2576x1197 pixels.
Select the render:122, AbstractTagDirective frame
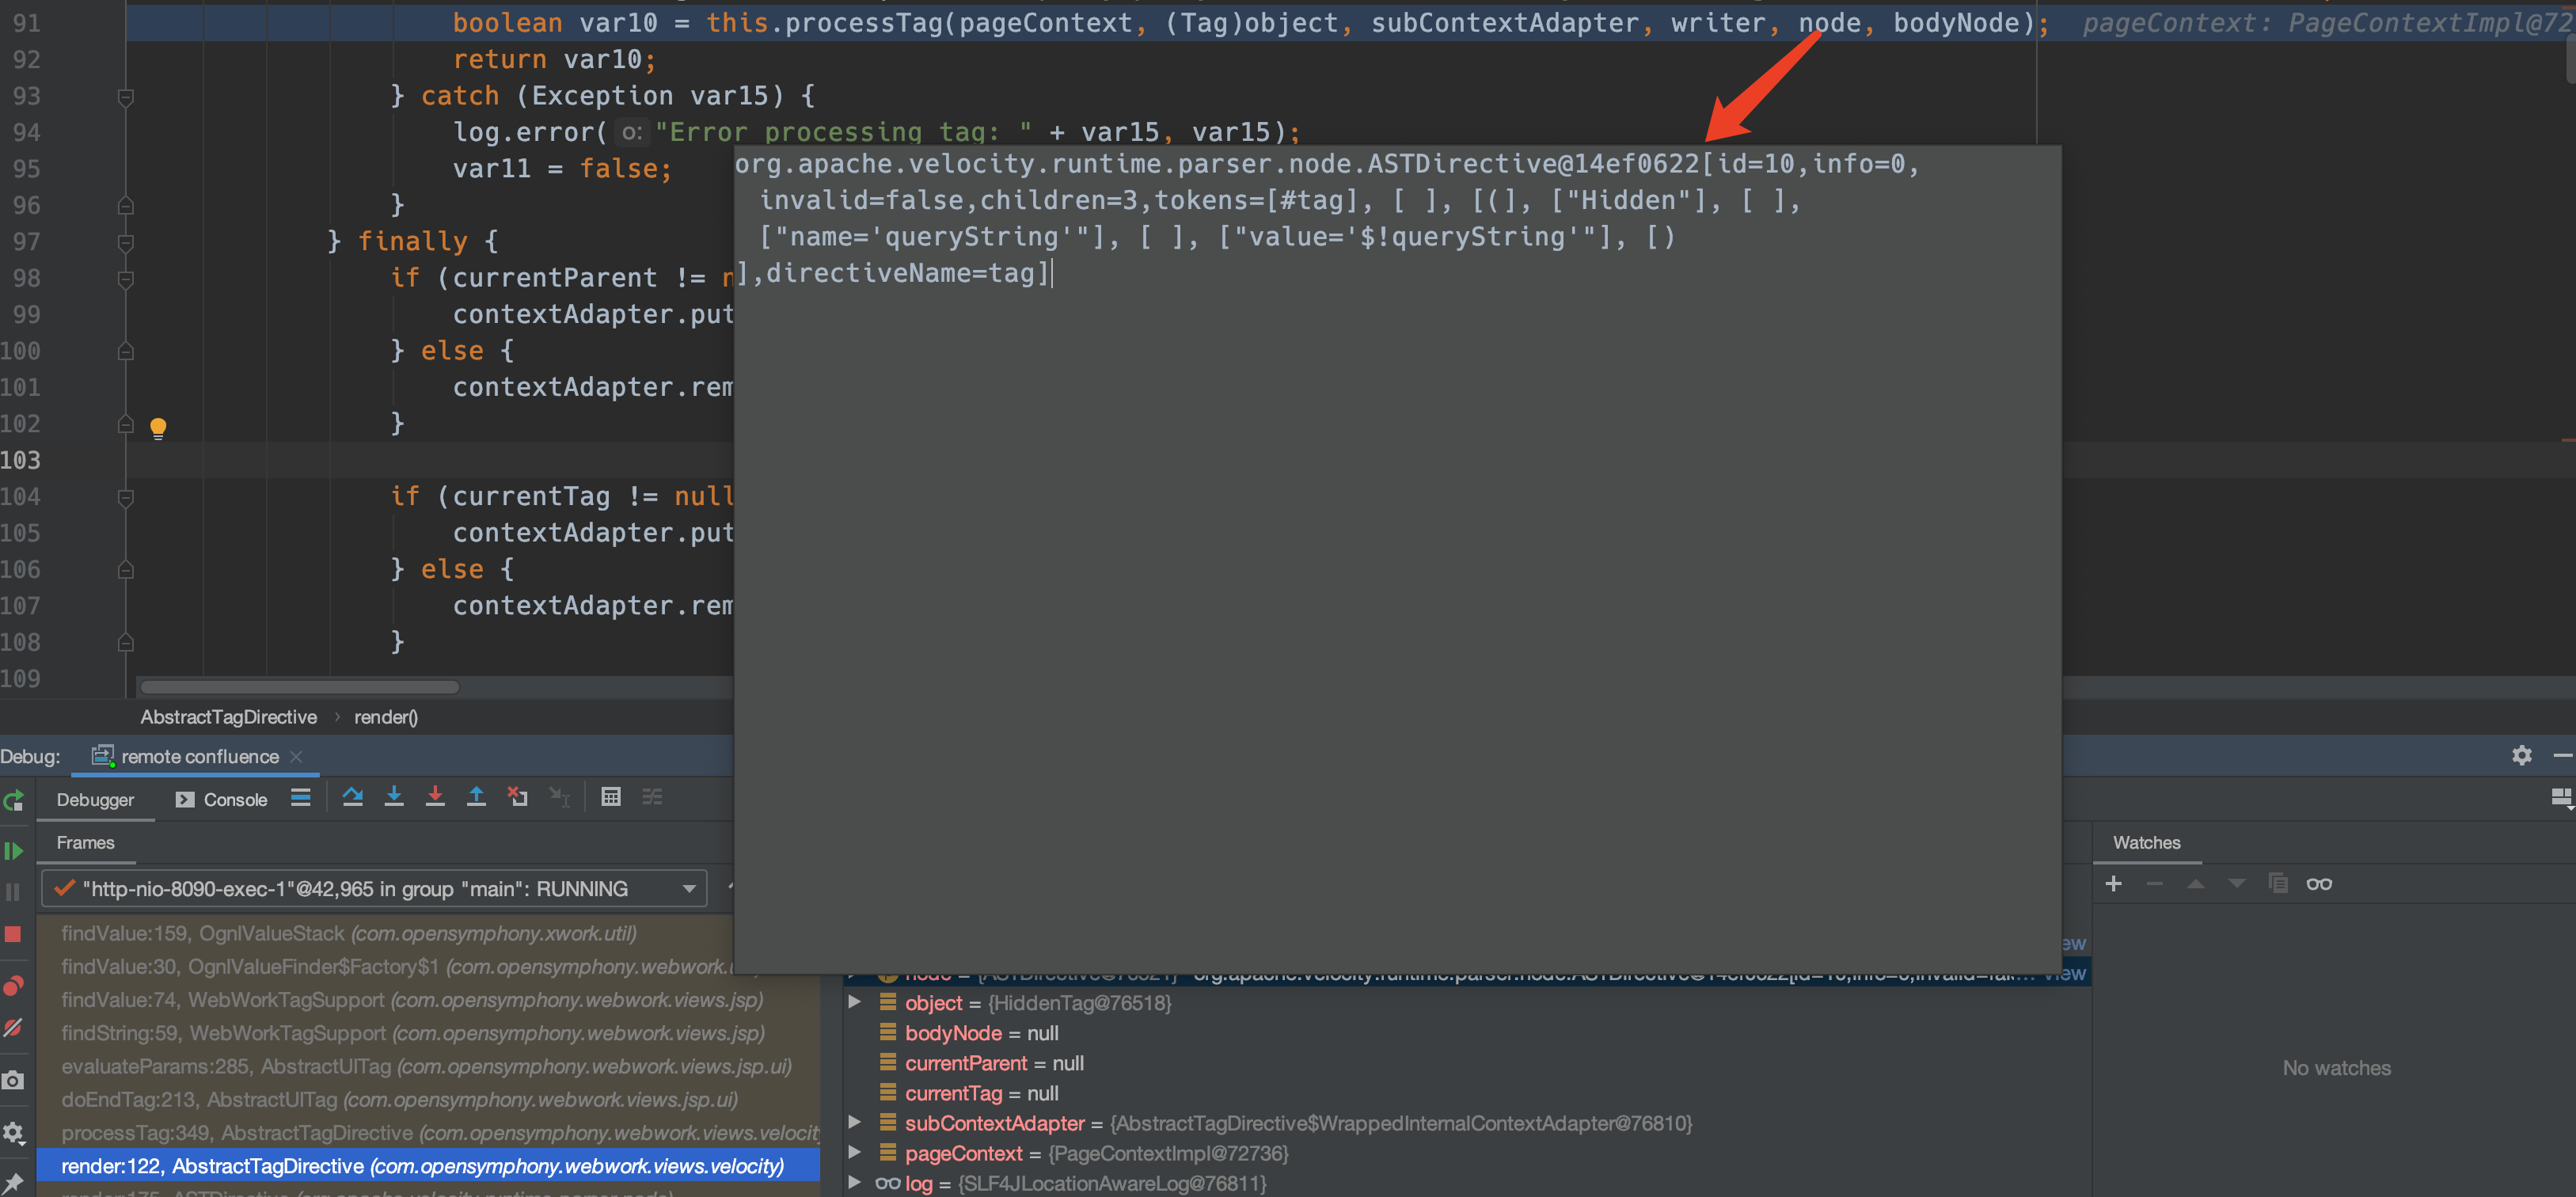(x=428, y=1166)
